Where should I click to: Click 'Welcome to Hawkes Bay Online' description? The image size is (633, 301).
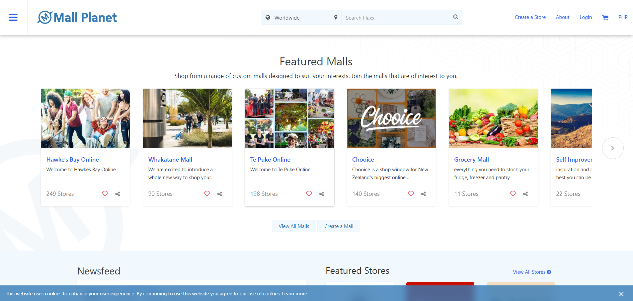tap(81, 170)
